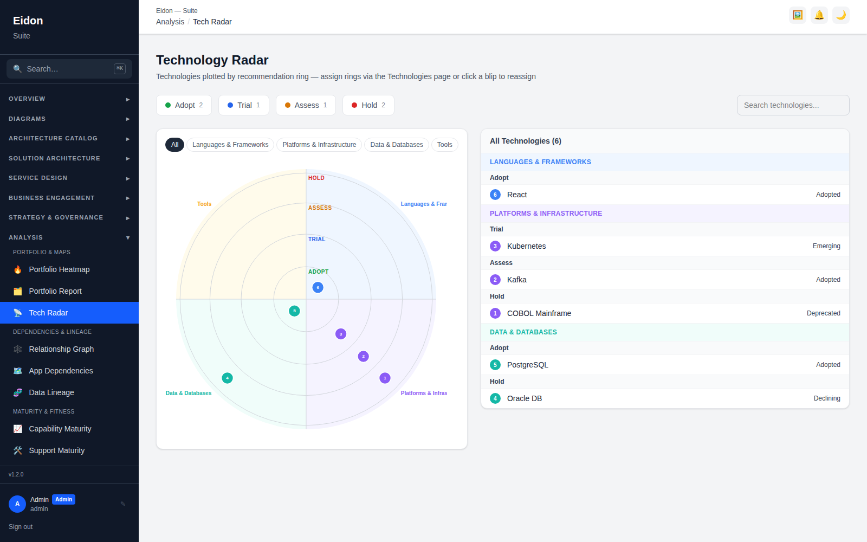This screenshot has width=867, height=542.
Task: Toggle the Adopt ring filter
Action: 184,105
